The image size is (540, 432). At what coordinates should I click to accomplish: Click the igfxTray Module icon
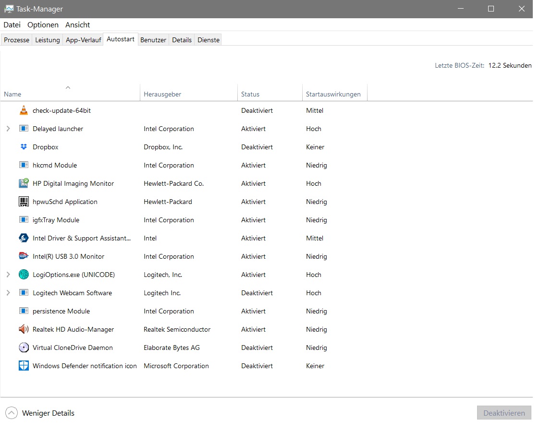point(24,220)
